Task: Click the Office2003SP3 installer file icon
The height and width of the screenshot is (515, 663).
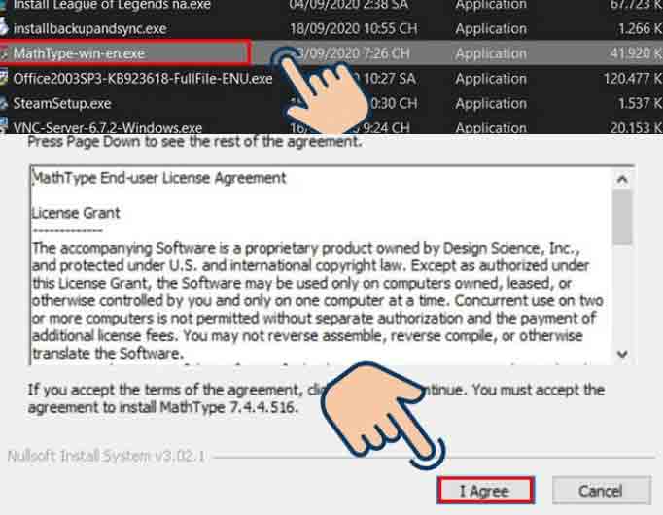Action: click(4, 78)
